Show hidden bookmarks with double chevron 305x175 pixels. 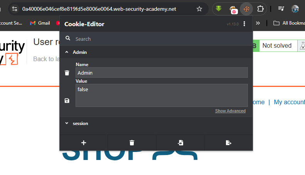258,23
